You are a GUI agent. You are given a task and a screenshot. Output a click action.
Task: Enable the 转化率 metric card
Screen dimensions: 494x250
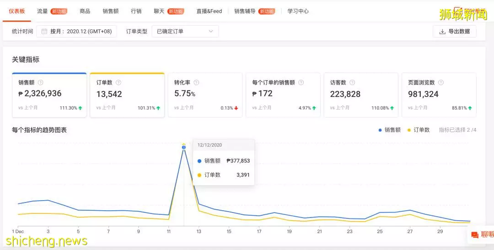[x=205, y=95]
